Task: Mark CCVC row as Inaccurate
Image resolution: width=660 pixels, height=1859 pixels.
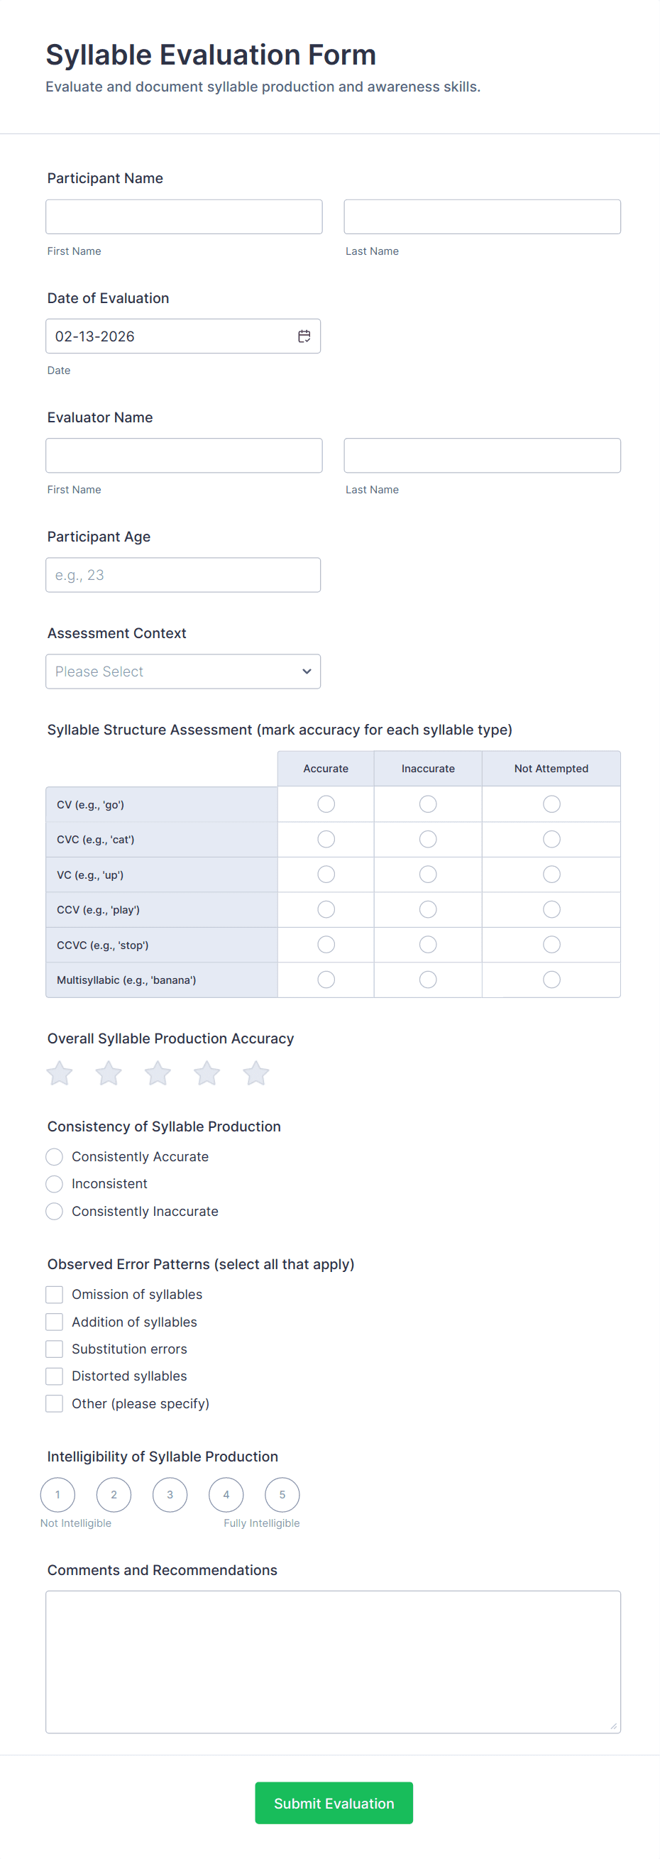Action: coord(428,945)
